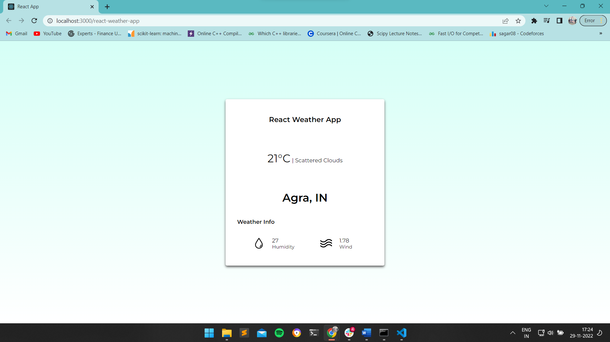Mute sound via the volume icon
The width and height of the screenshot is (610, 342).
(551, 333)
